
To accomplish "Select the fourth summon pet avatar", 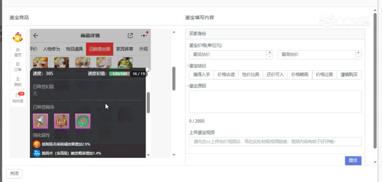I will point(104,62).
